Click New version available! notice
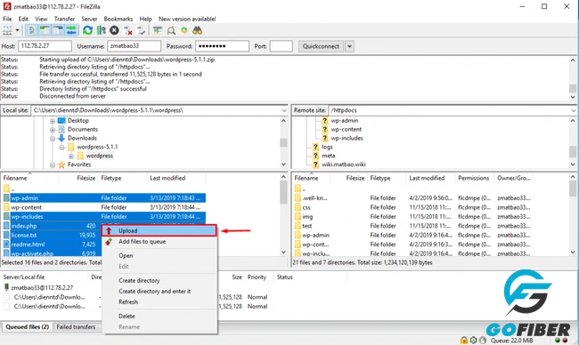This screenshot has height=345, width=579. 187,19
